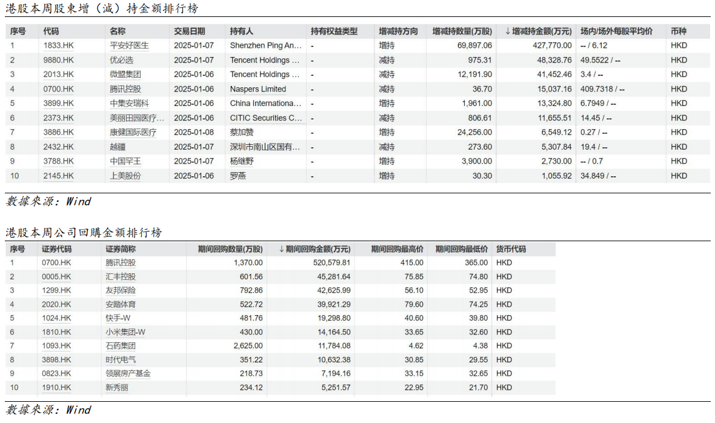This screenshot has height=423, width=715.
Task: Open stock name link 石药集团
Action: pos(121,346)
